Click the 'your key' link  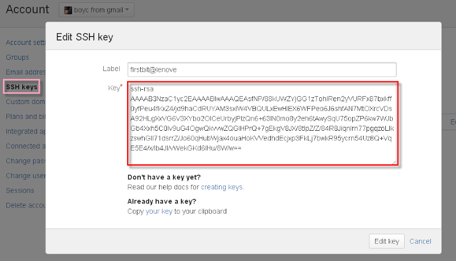click(159, 211)
